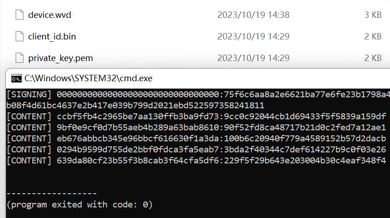Select the client_id.bin file name
390x218 pixels.
pyautogui.click(x=52, y=36)
